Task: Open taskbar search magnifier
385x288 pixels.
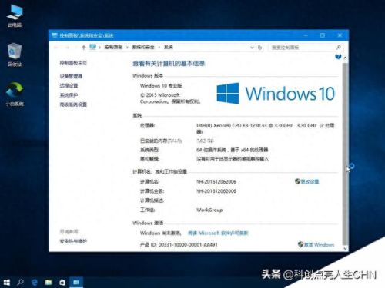Action: (x=20, y=282)
